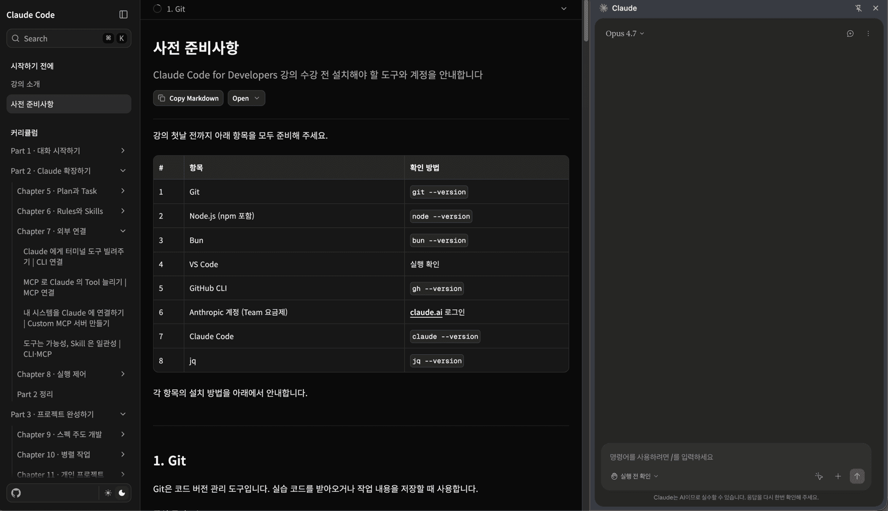The height and width of the screenshot is (511, 888).
Task: Click the Claude starburst logo icon
Action: tap(604, 8)
